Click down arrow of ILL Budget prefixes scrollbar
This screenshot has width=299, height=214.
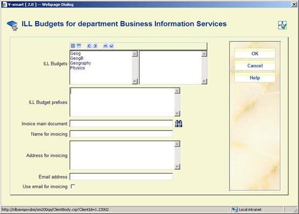[177, 114]
